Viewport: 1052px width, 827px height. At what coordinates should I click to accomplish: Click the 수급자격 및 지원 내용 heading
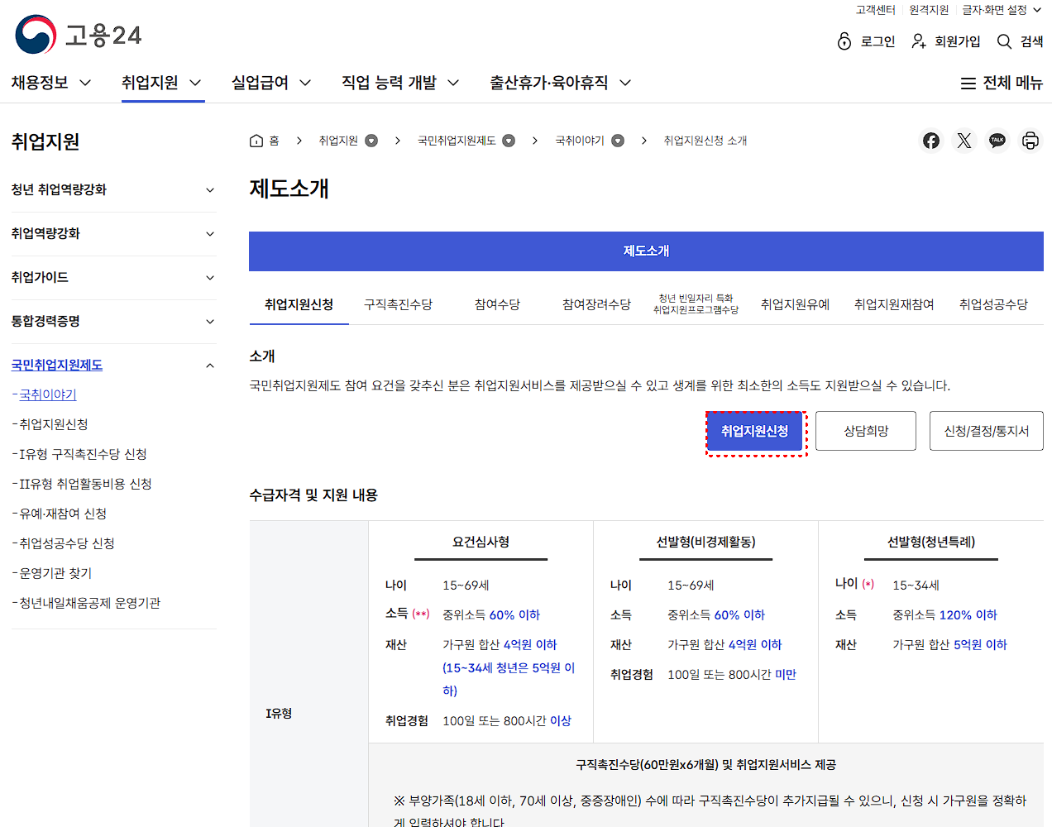click(x=313, y=495)
